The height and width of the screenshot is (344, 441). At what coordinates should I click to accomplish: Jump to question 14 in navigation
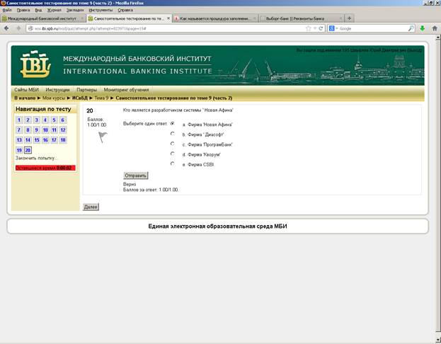coord(28,139)
